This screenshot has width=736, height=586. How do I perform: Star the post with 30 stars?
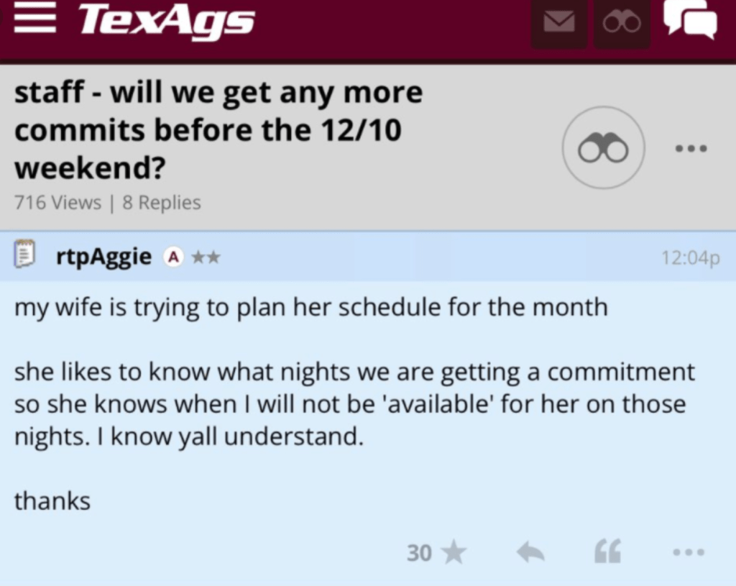tap(453, 552)
